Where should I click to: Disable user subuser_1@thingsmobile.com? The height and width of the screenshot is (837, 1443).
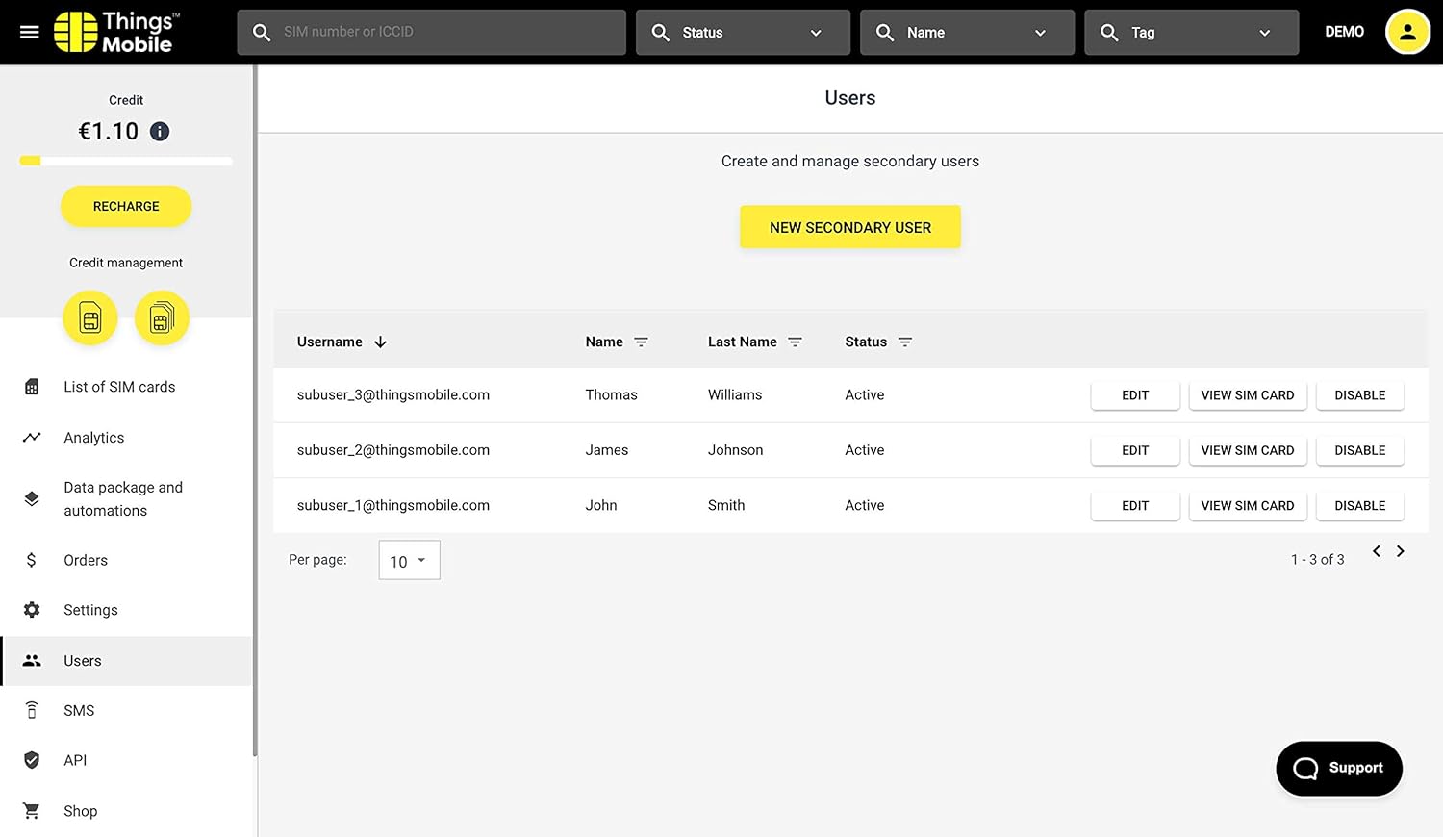point(1359,506)
